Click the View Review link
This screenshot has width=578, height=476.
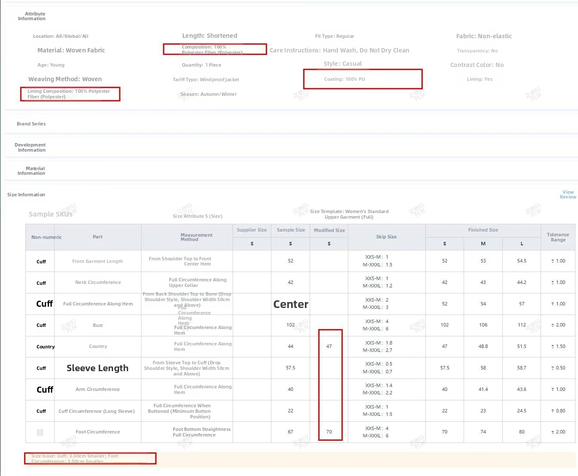coord(568,195)
